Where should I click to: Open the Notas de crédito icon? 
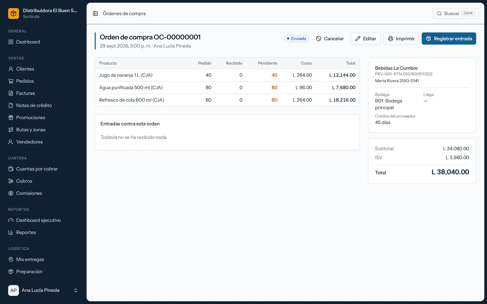(x=11, y=105)
